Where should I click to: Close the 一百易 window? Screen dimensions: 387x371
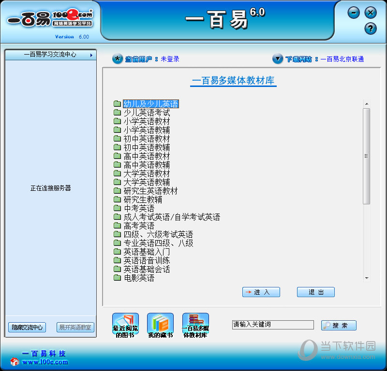[371, 13]
